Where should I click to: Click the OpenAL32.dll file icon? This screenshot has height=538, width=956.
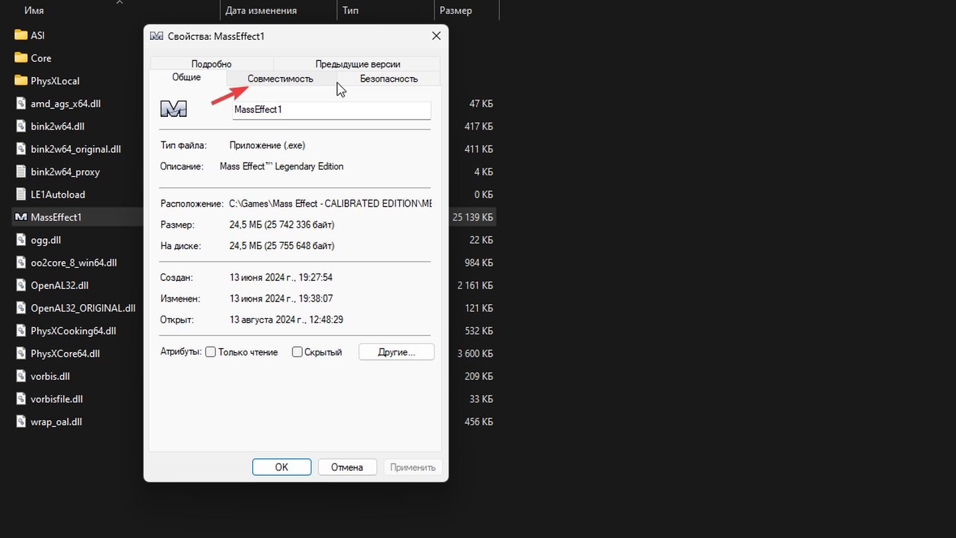click(21, 285)
